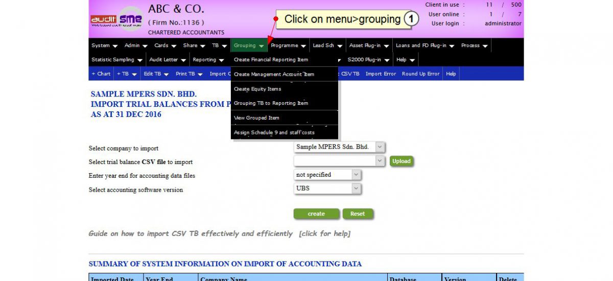Select Create Equity Items entry
This screenshot has width=613, height=281.
pyautogui.click(x=257, y=89)
